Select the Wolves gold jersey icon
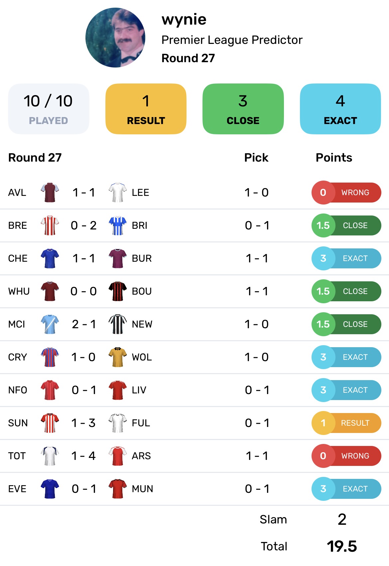 [x=118, y=357]
